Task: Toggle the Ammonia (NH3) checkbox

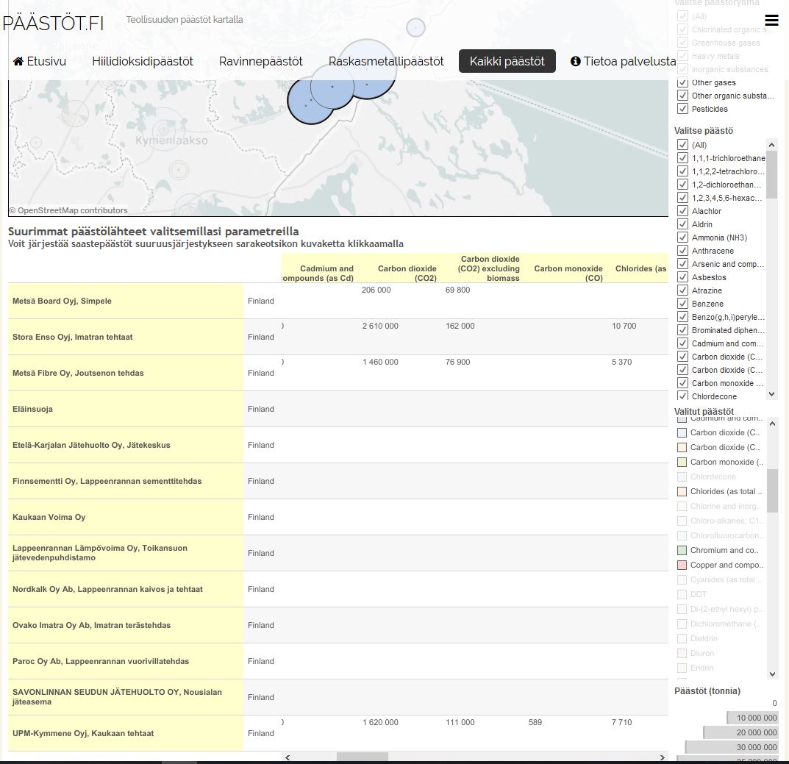Action: point(682,238)
